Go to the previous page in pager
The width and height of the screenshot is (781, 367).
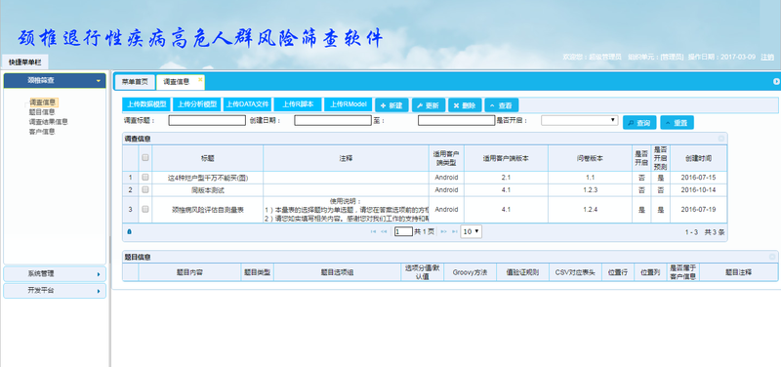point(384,232)
